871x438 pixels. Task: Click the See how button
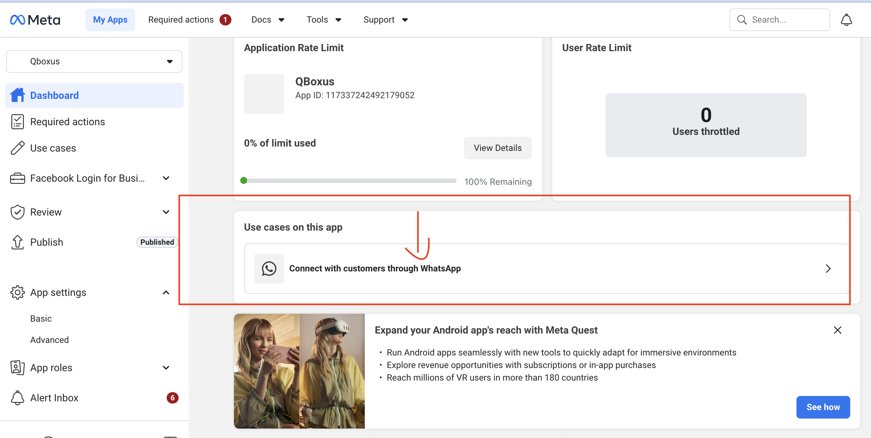823,407
